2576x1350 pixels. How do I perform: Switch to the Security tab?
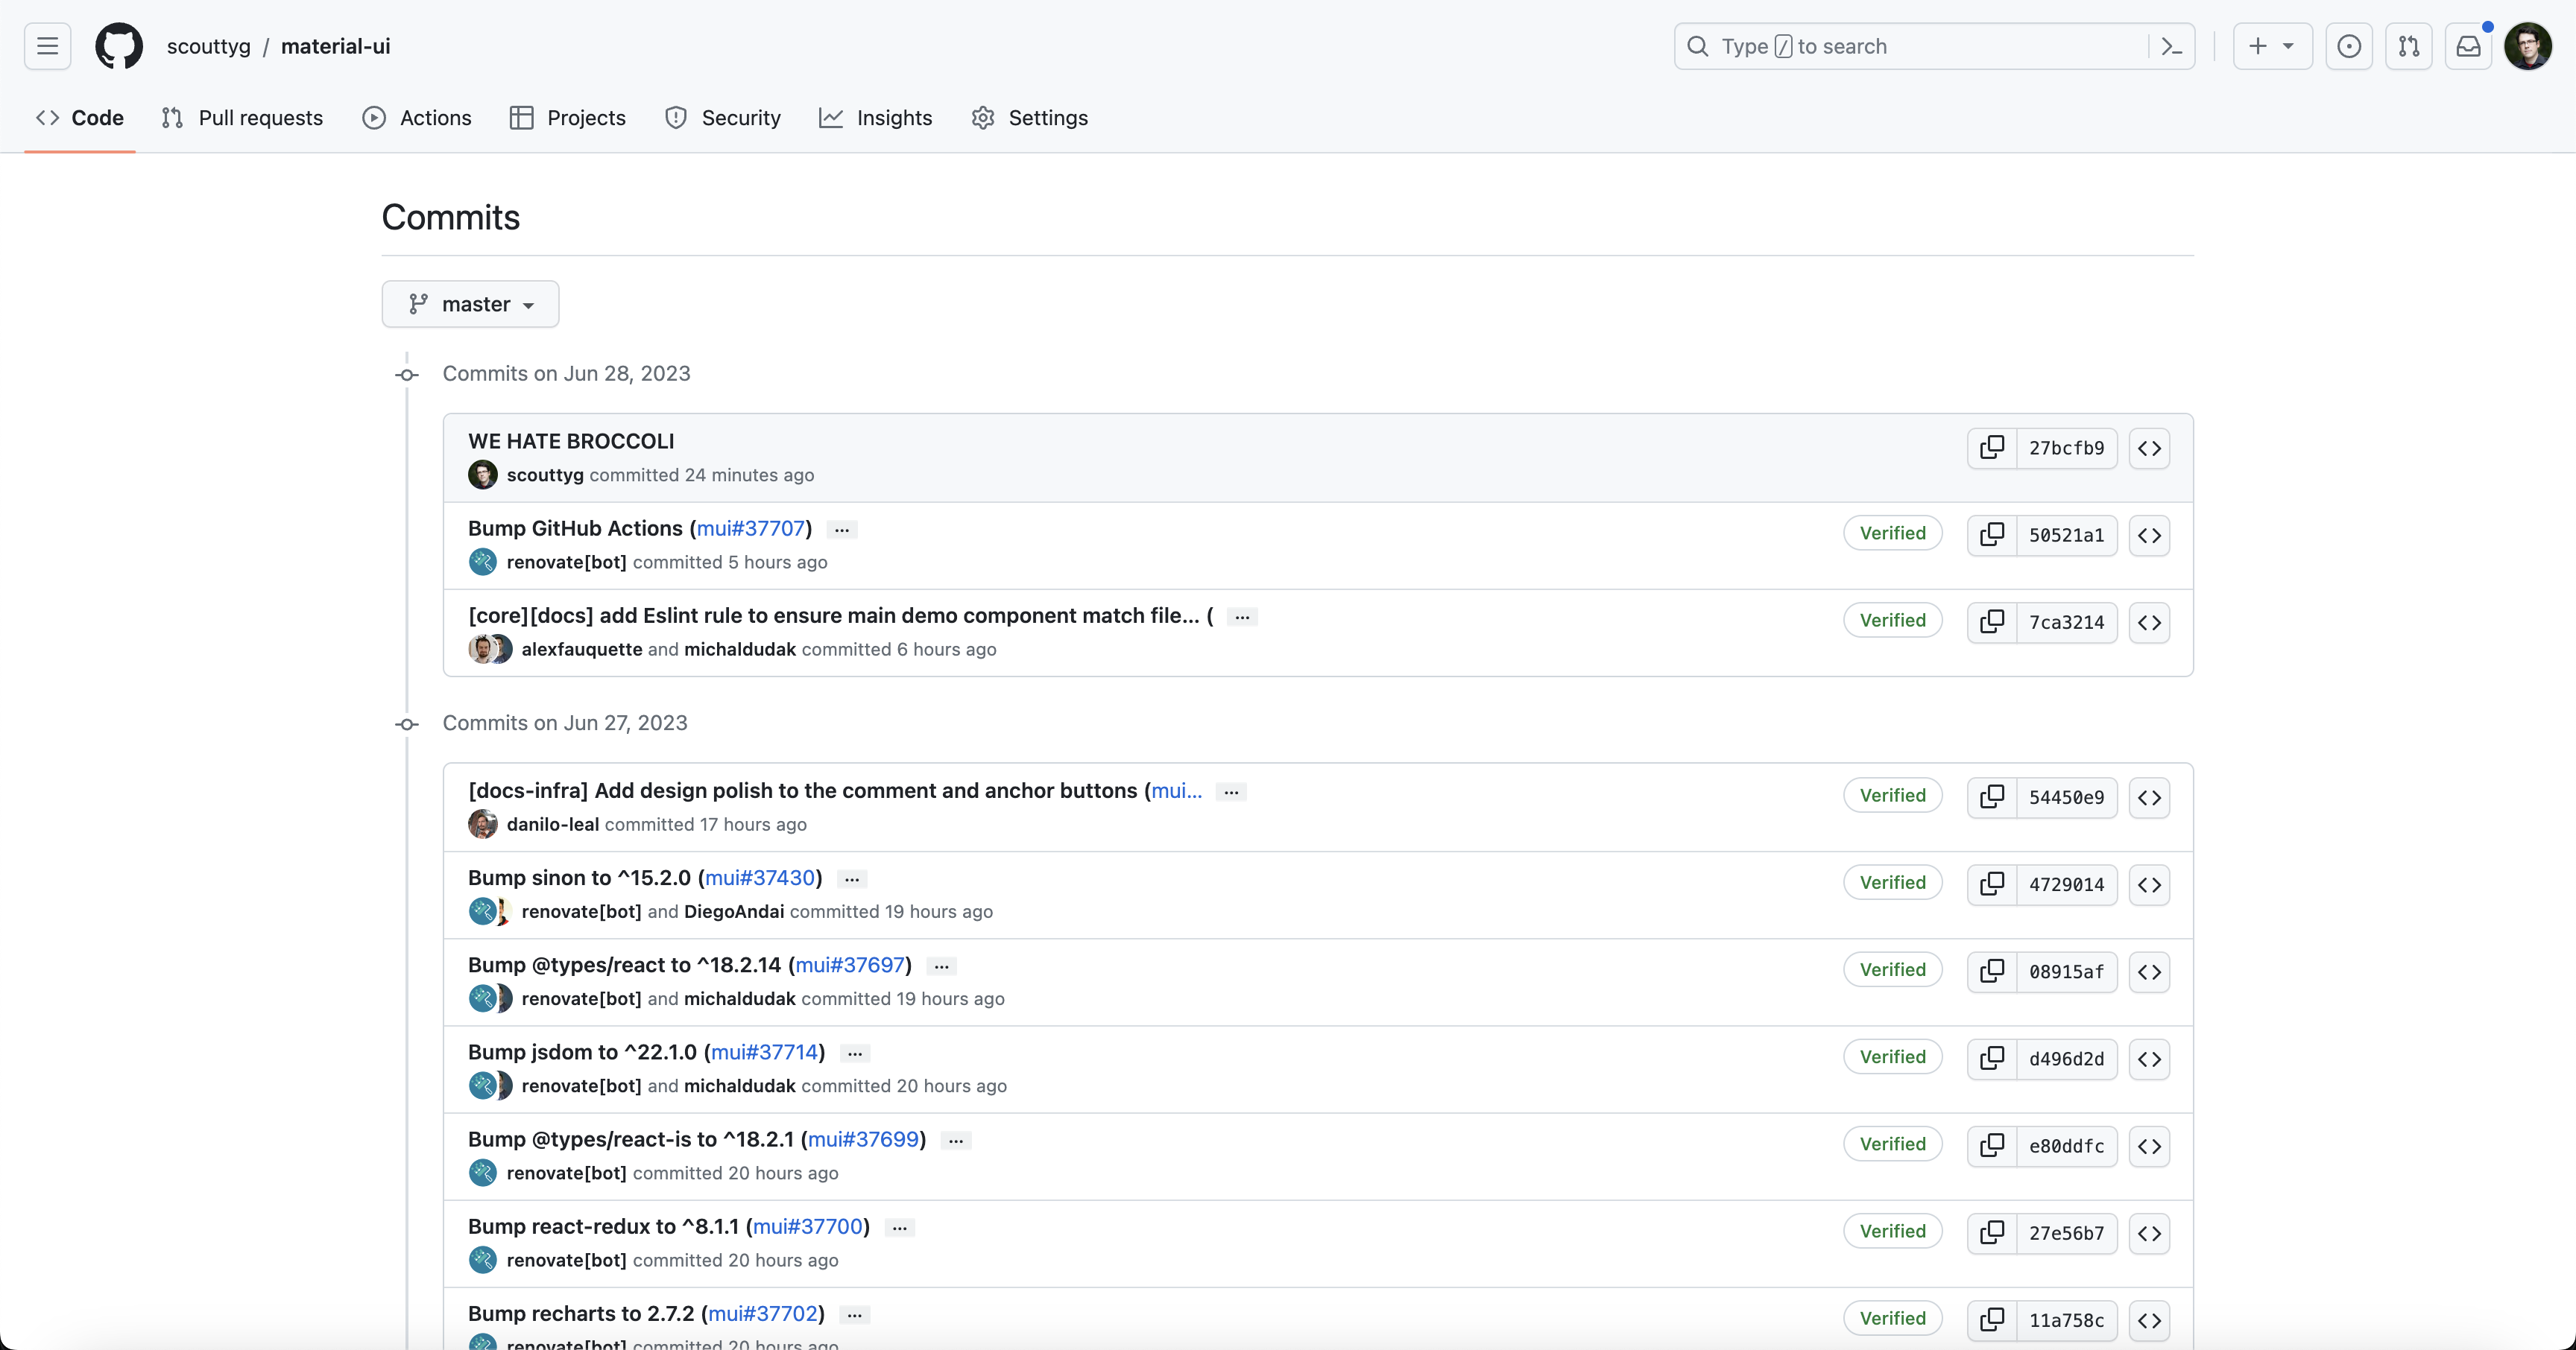click(722, 118)
